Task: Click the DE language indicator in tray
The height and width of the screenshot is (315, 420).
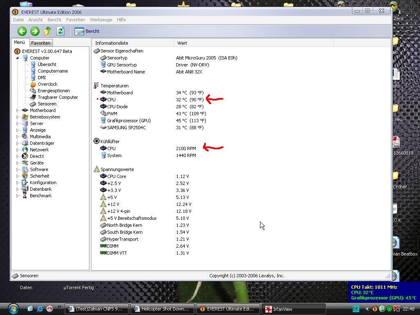Action: coord(356,309)
